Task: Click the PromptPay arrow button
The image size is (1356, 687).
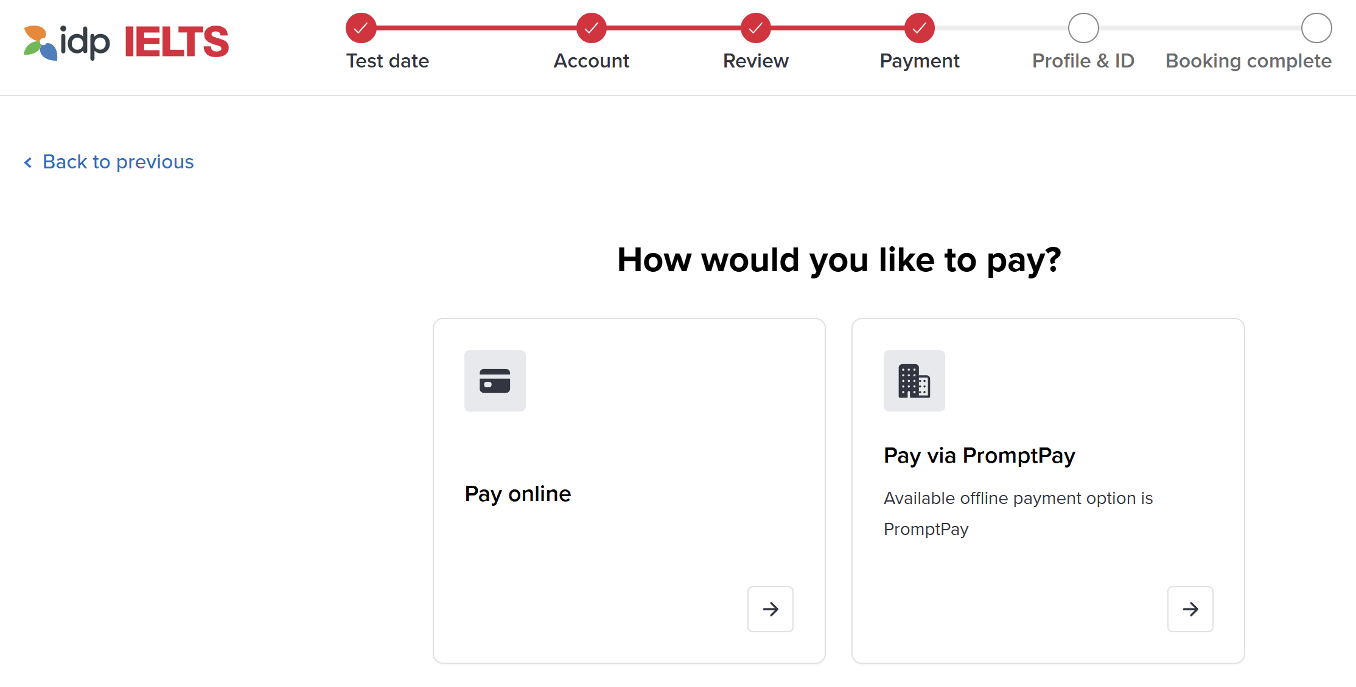Action: coord(1190,609)
